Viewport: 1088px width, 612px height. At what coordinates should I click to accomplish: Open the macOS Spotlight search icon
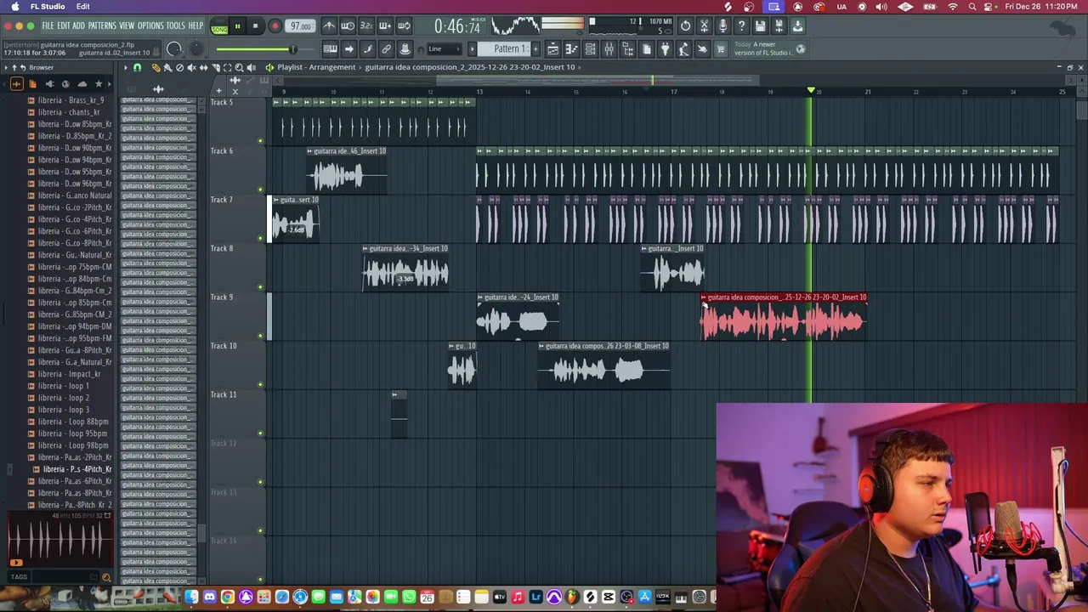point(972,6)
